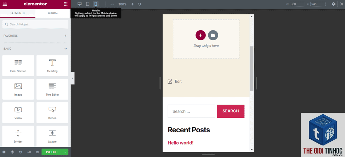The height and width of the screenshot is (157, 345).
Task: Select the Divider widget
Action: click(x=18, y=136)
